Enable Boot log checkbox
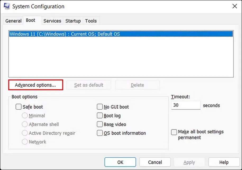Viewport: 242px width, 170px height. click(100, 116)
